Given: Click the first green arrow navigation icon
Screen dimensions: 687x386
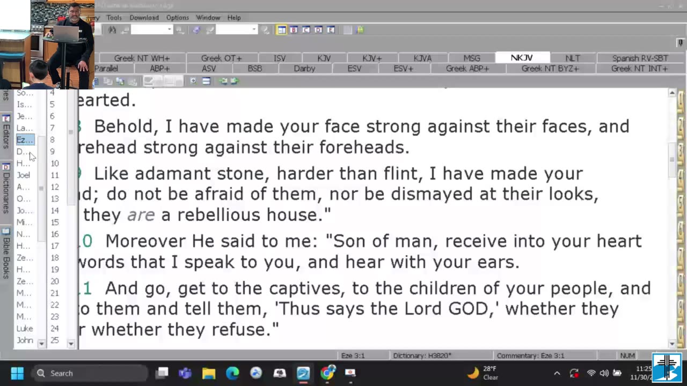Looking at the screenshot, I should click(x=223, y=81).
